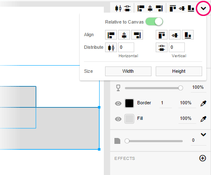Click Align Right icon in popup panel
Viewport: 211px width, 175px height.
pyautogui.click(x=137, y=35)
